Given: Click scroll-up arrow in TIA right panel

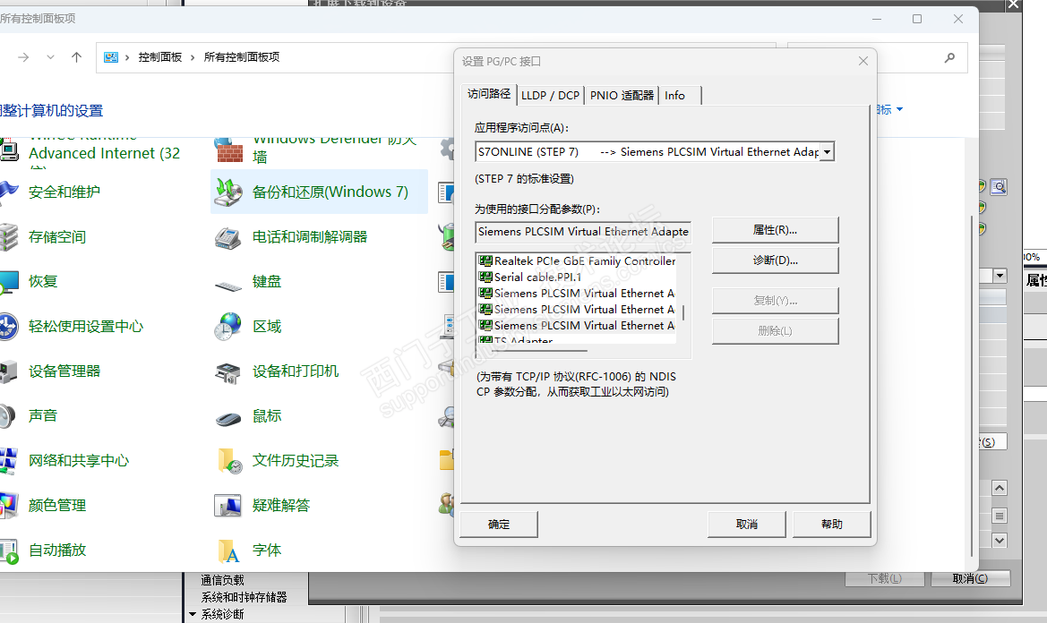Looking at the screenshot, I should pos(1000,488).
